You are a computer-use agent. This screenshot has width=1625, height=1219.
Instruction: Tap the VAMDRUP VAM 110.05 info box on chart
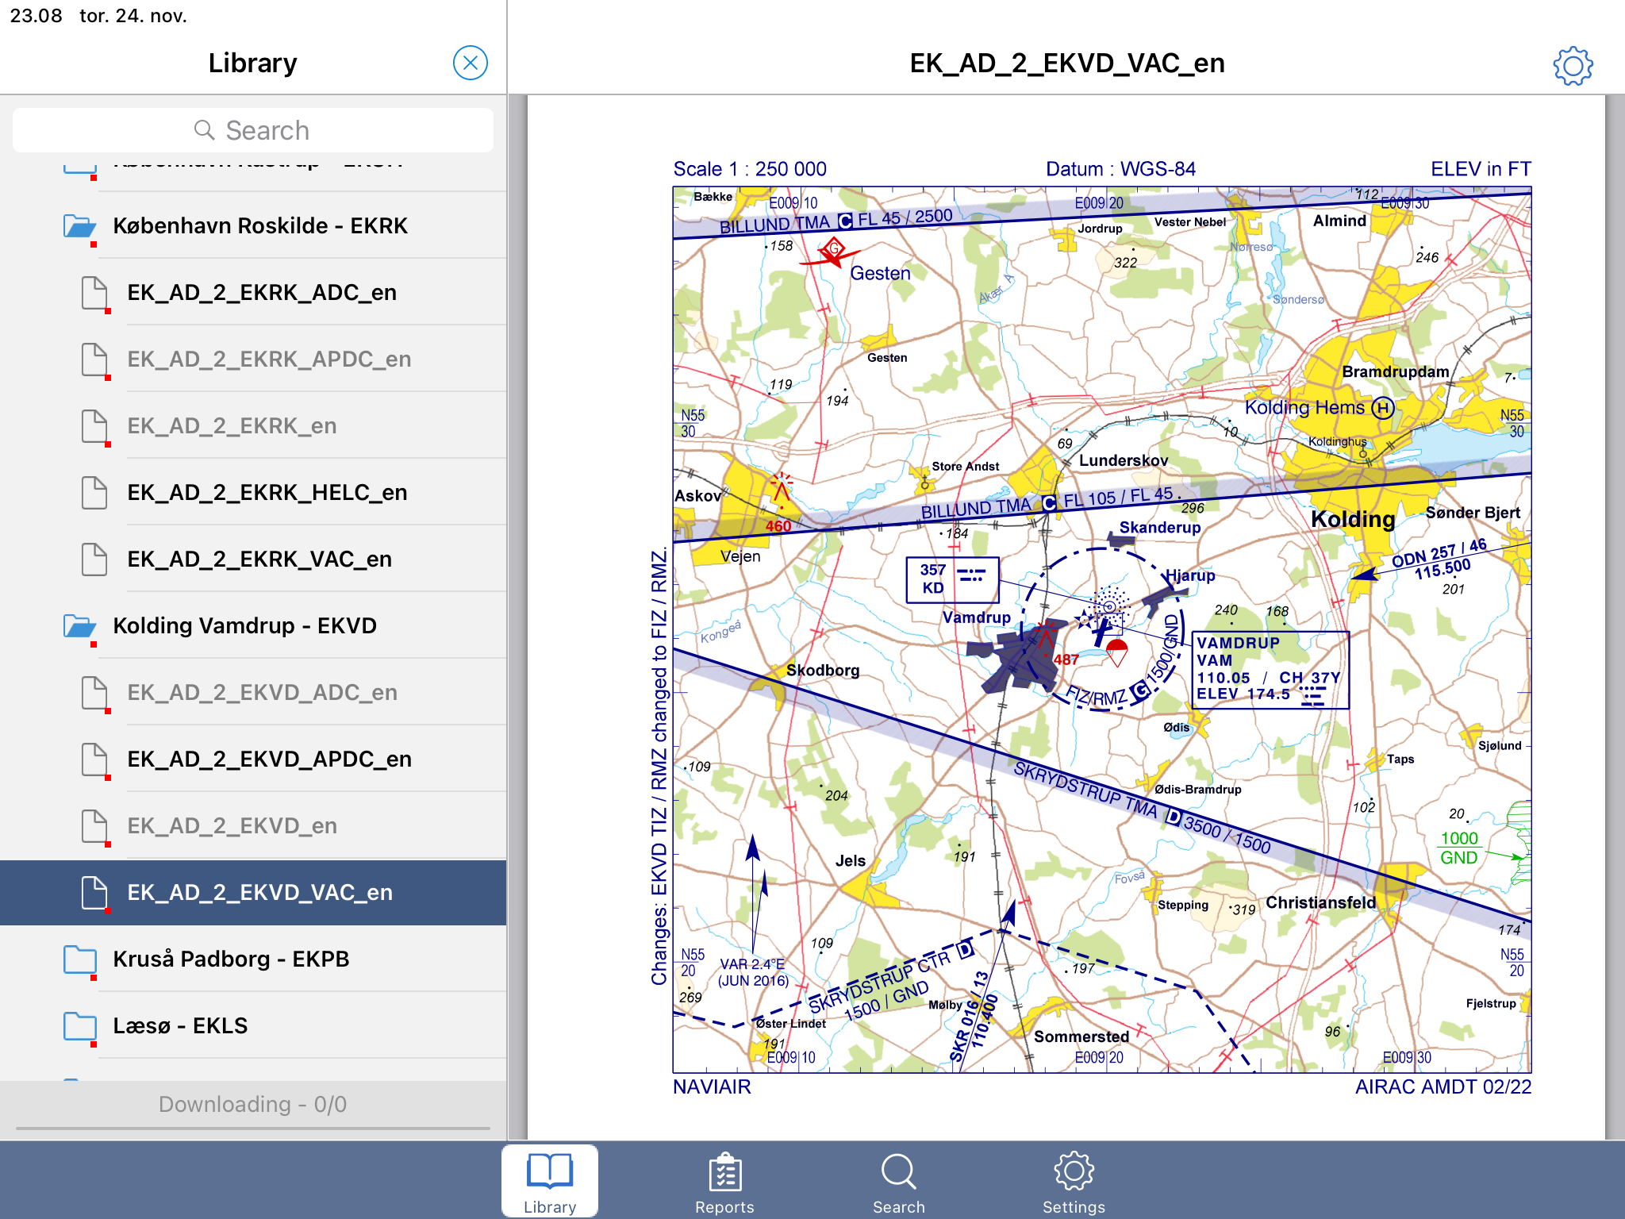[x=1271, y=670]
